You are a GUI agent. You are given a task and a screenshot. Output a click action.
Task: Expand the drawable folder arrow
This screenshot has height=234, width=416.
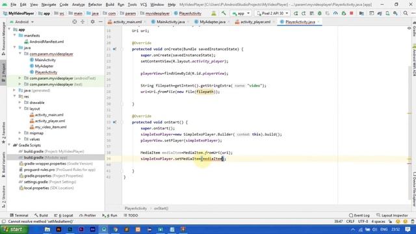pyautogui.click(x=20, y=103)
